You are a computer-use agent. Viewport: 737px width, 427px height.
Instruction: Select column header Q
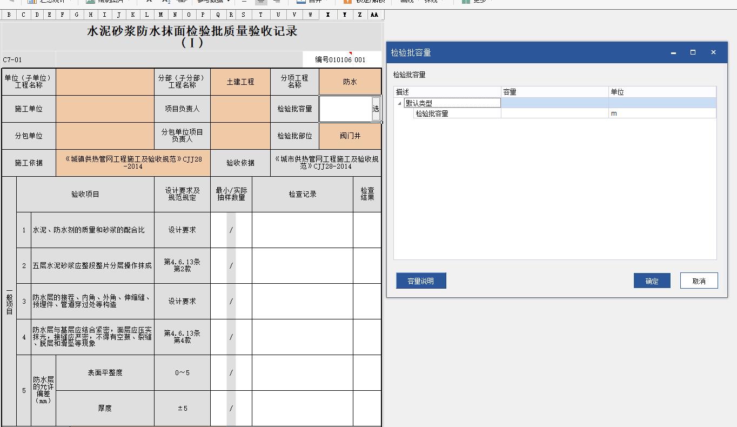tap(218, 15)
